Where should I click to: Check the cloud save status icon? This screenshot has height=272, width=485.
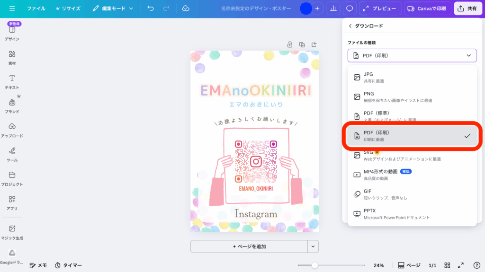186,9
